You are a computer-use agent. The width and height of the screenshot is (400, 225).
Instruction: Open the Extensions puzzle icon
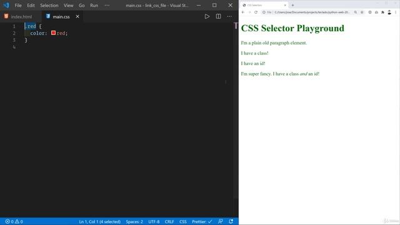click(x=382, y=12)
